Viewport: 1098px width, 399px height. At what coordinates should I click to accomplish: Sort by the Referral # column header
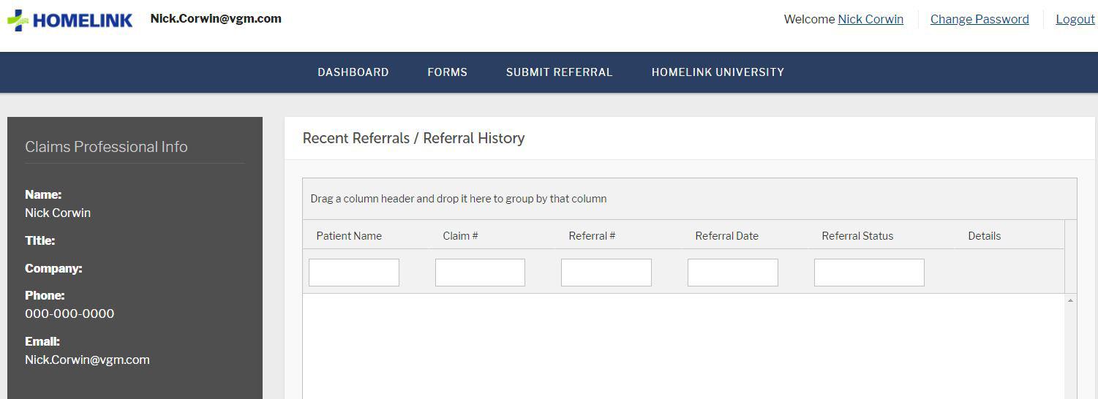pyautogui.click(x=591, y=236)
